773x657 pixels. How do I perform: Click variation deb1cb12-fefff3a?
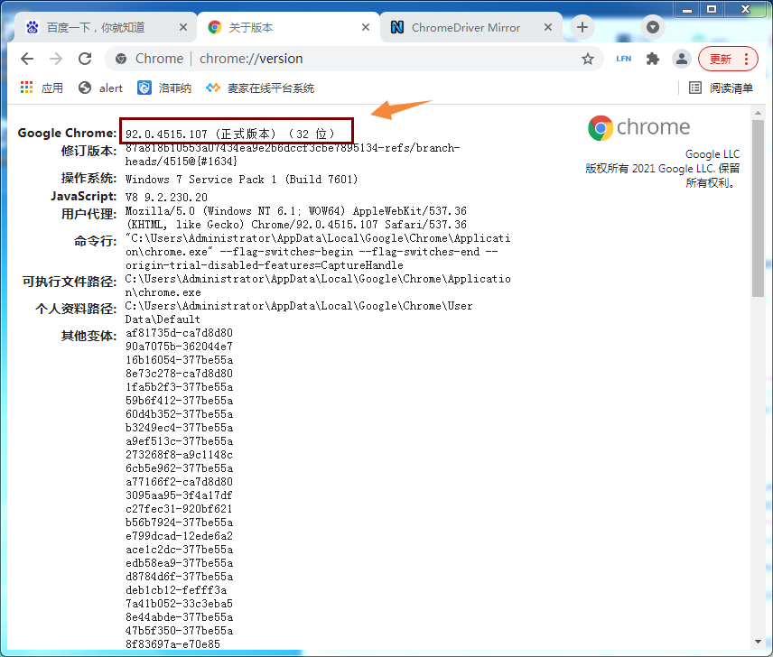[x=176, y=590]
